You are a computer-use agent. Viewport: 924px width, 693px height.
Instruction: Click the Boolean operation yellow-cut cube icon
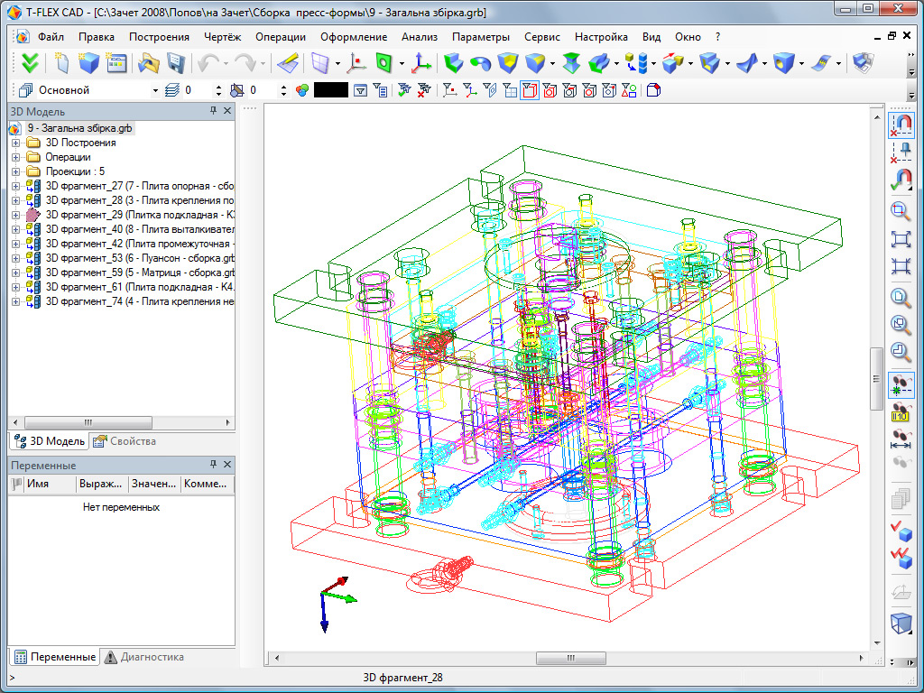(507, 63)
